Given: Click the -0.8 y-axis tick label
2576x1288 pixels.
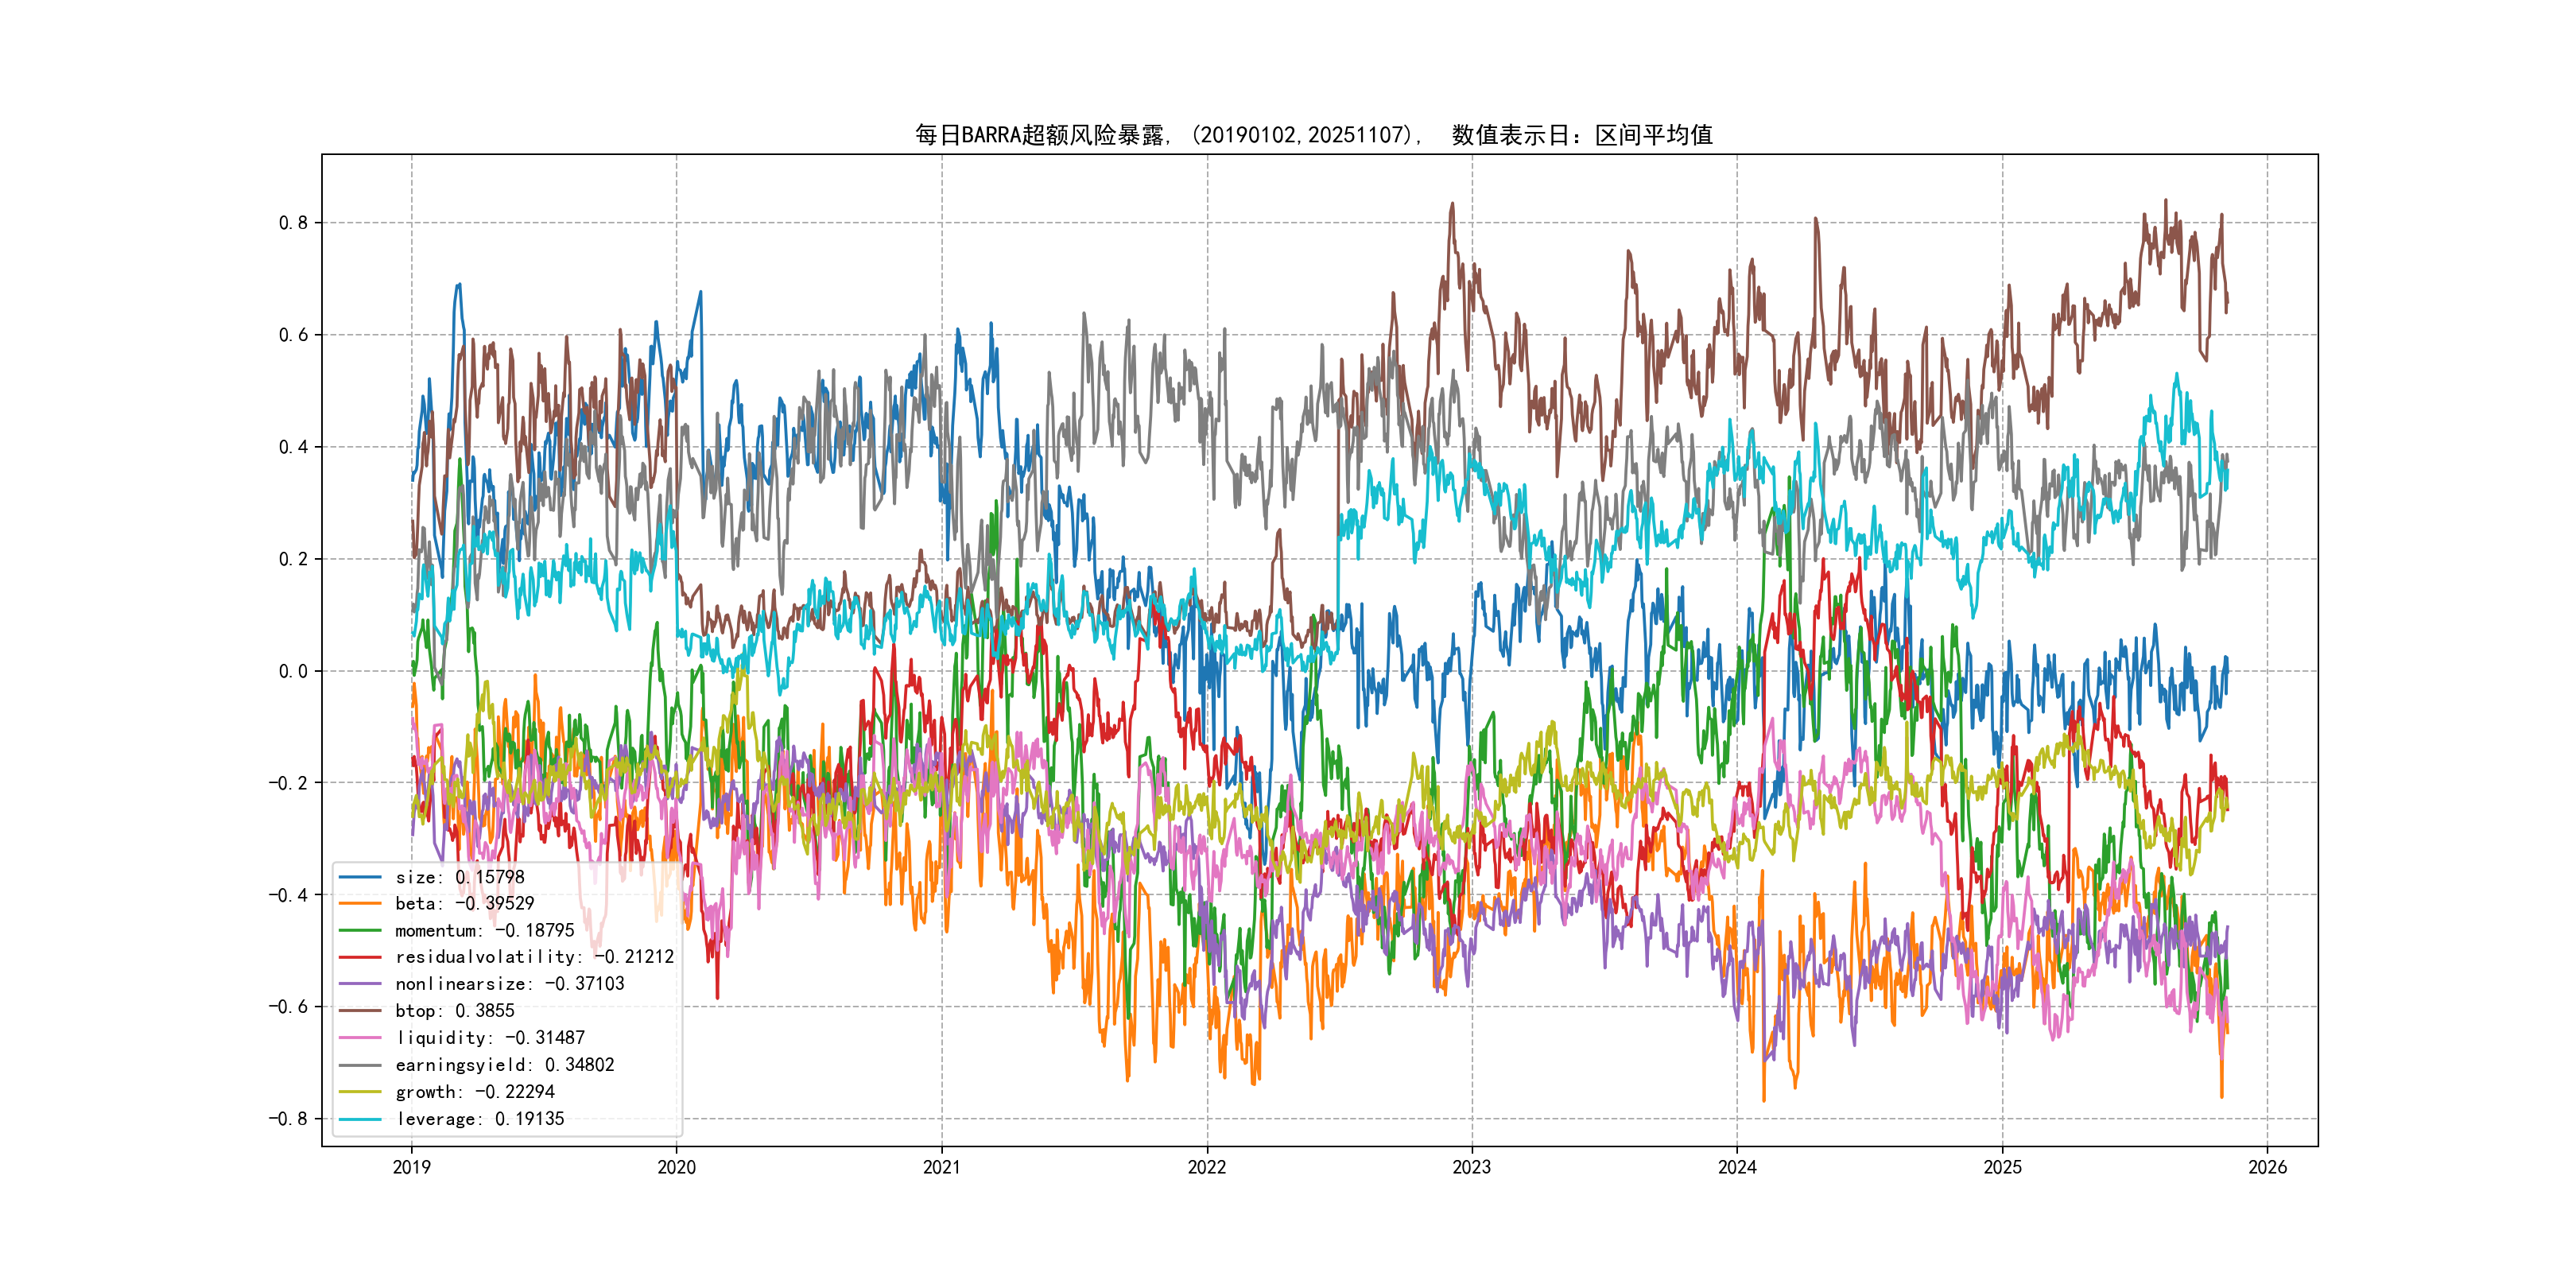Looking at the screenshot, I should point(288,1119).
